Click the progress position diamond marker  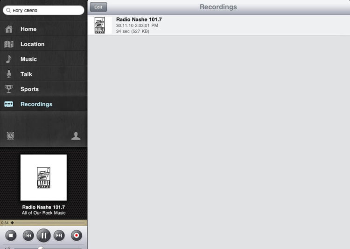[12, 223]
